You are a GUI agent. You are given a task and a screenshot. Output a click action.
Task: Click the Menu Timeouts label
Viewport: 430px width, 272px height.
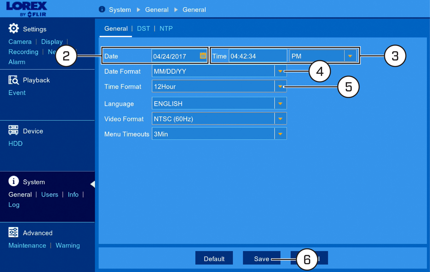click(126, 134)
